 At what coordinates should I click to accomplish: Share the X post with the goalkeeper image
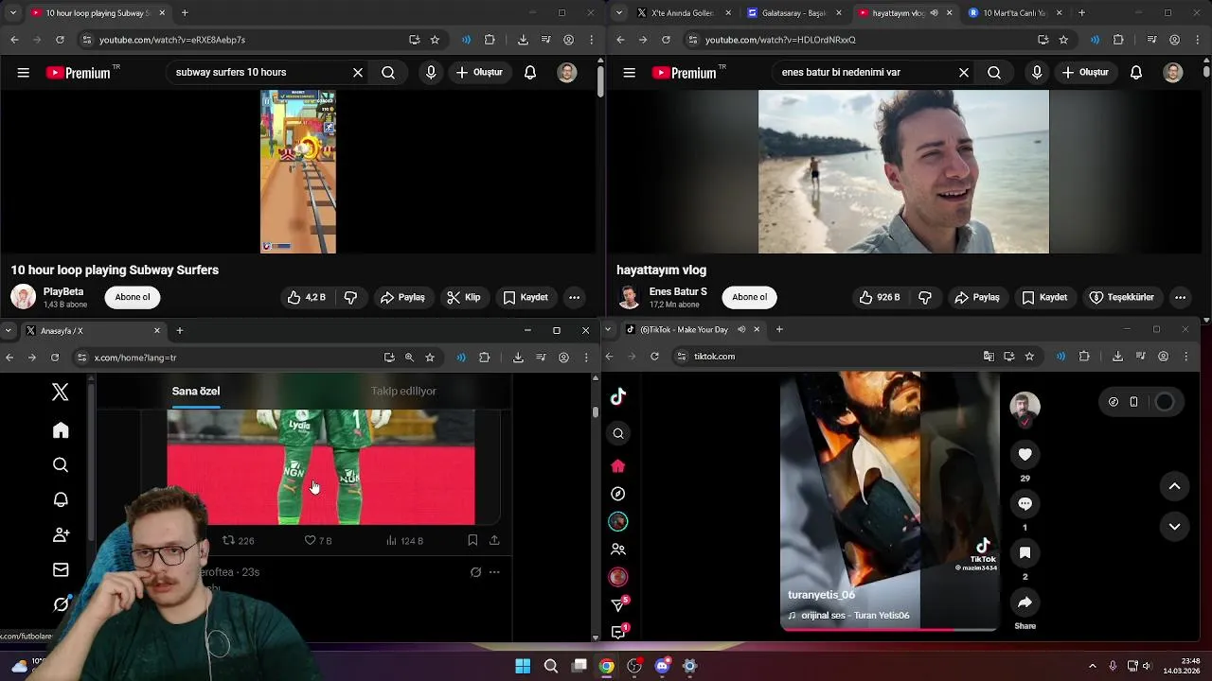pos(494,540)
